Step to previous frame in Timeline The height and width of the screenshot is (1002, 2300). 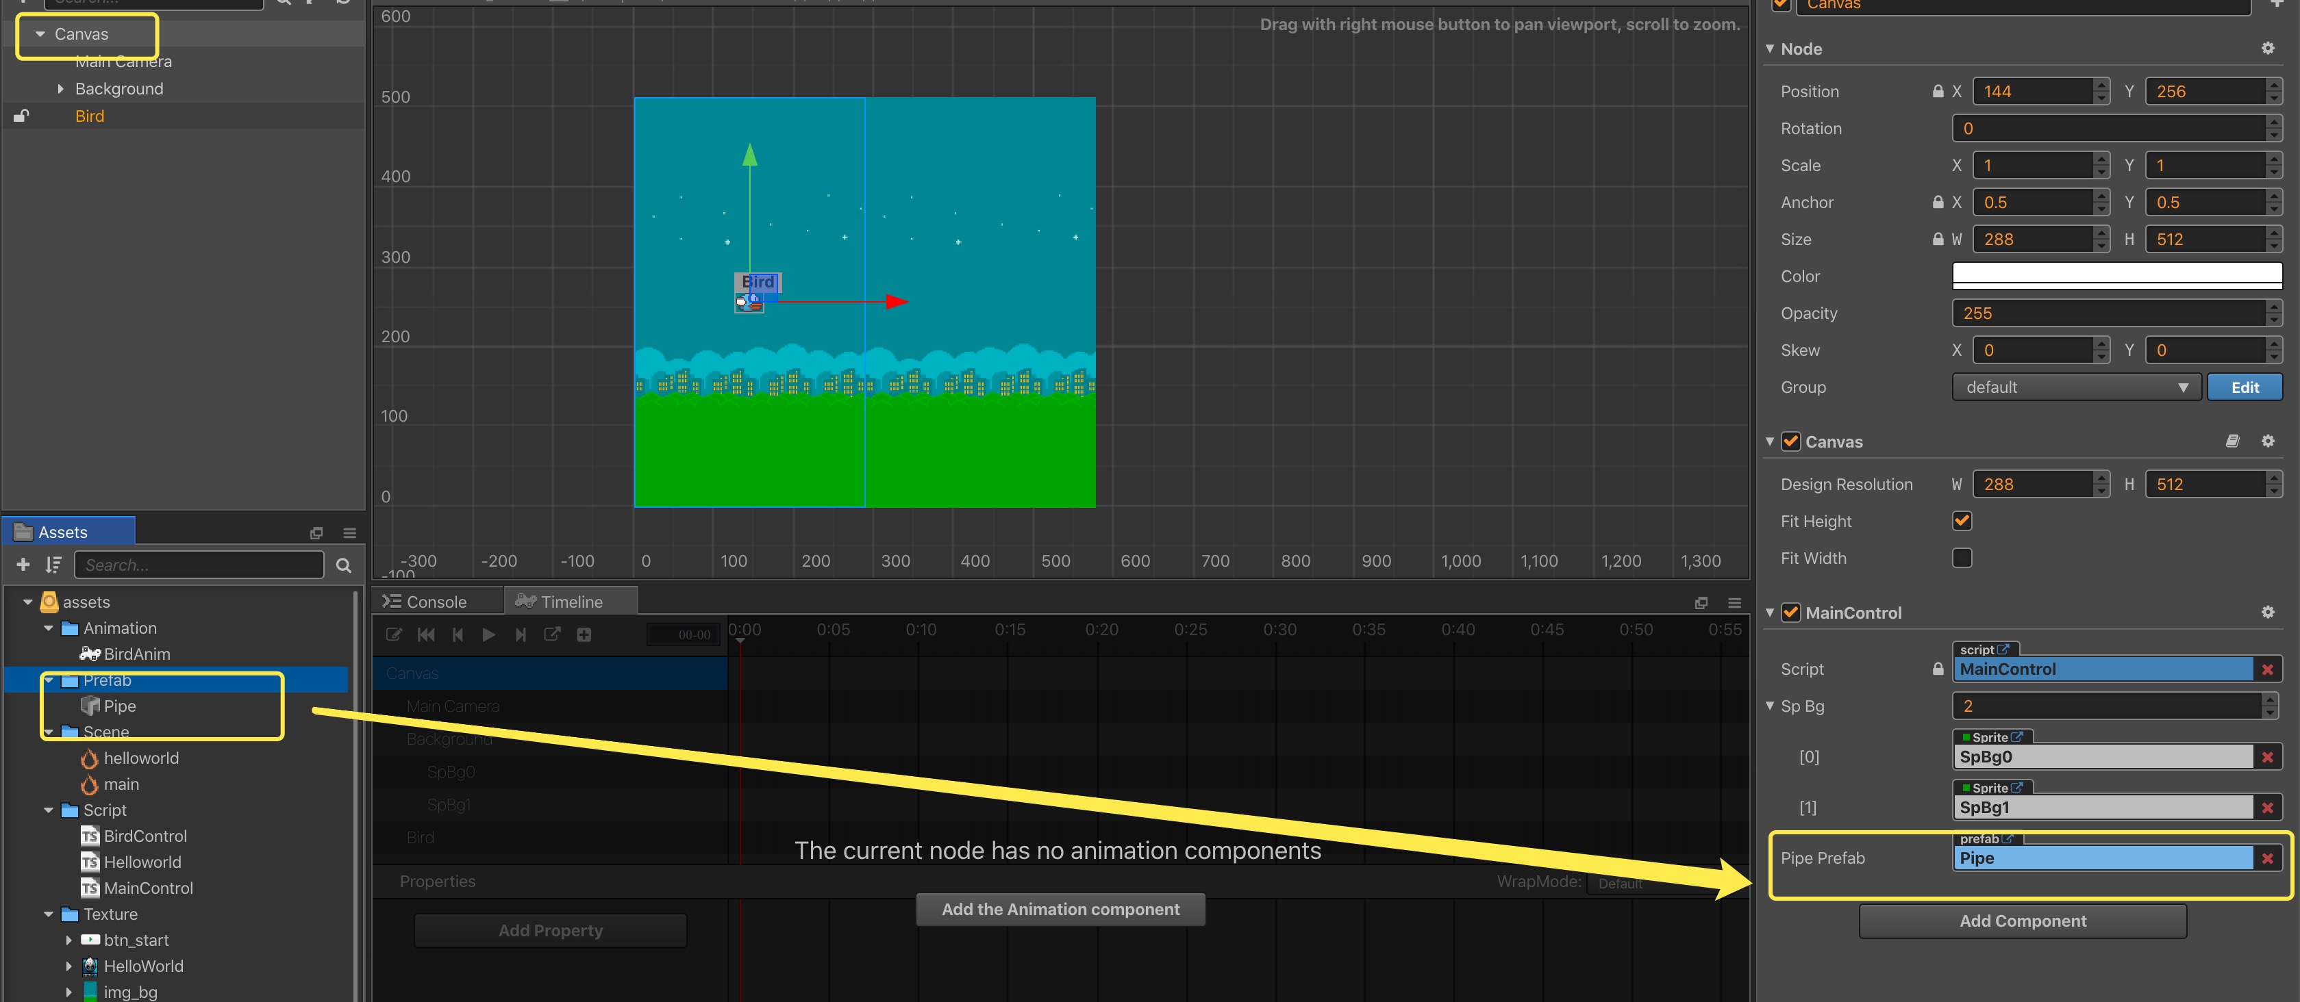[458, 634]
